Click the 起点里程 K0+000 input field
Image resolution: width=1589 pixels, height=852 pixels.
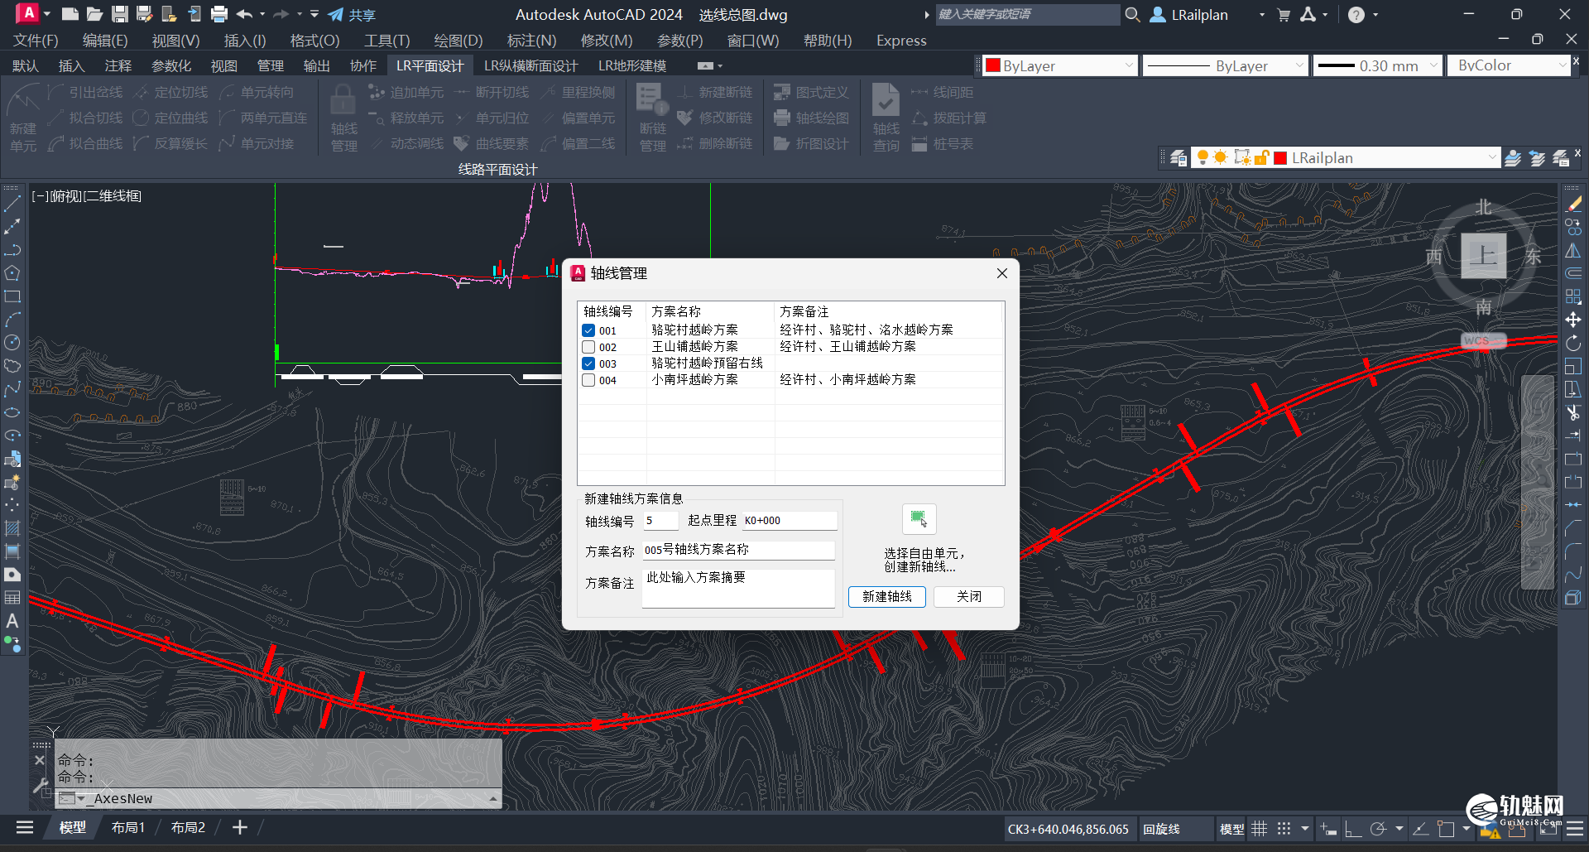pos(789,520)
